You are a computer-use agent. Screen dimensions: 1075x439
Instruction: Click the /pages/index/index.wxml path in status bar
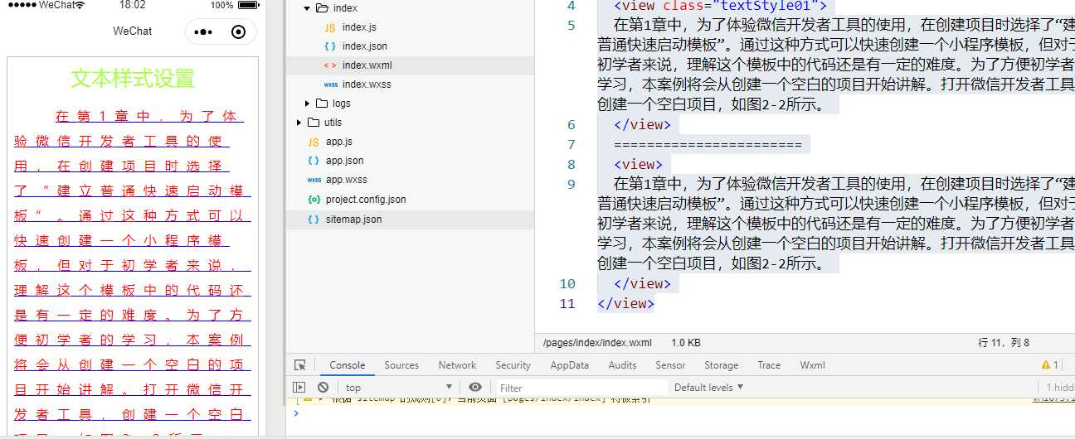[x=597, y=343]
